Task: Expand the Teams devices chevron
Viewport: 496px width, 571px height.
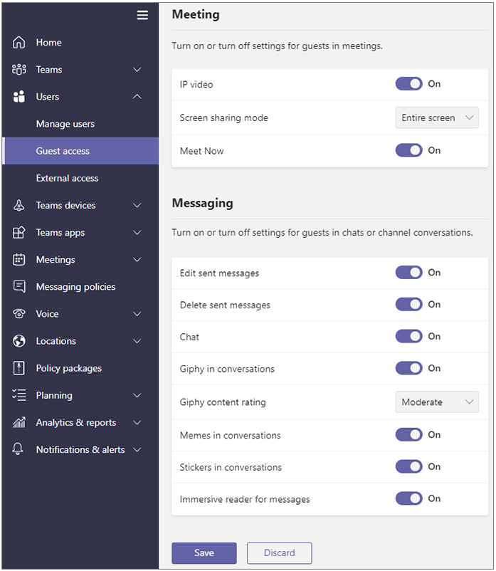Action: click(x=137, y=205)
